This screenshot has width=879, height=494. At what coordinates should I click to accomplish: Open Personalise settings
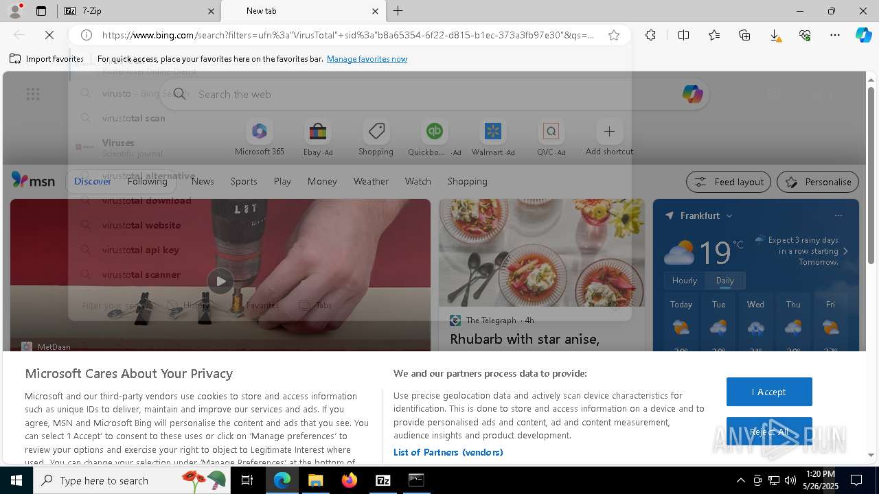coord(818,182)
